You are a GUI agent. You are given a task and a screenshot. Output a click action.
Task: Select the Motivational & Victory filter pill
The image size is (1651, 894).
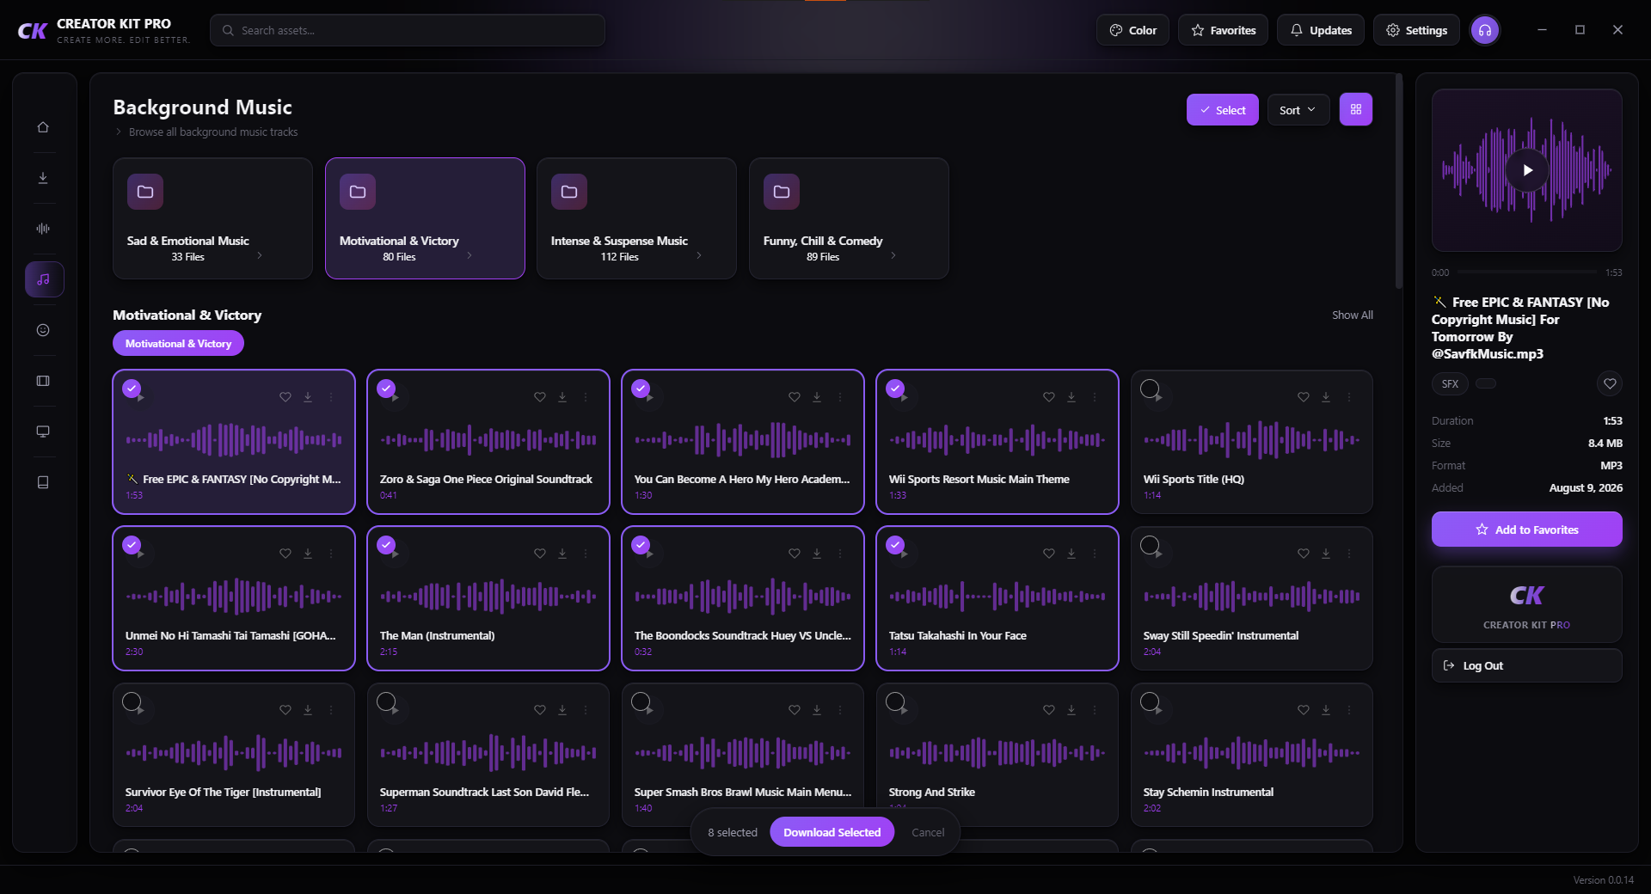click(178, 344)
